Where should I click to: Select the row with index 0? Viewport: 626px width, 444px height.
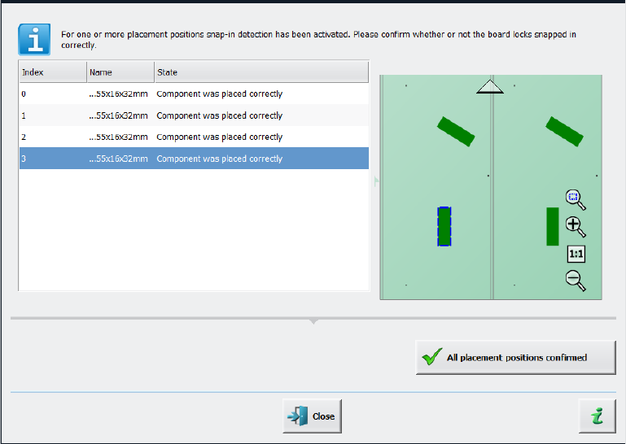point(193,94)
